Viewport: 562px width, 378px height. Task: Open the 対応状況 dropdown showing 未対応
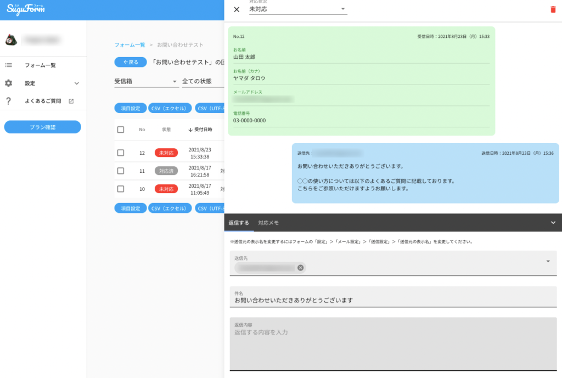coord(298,9)
